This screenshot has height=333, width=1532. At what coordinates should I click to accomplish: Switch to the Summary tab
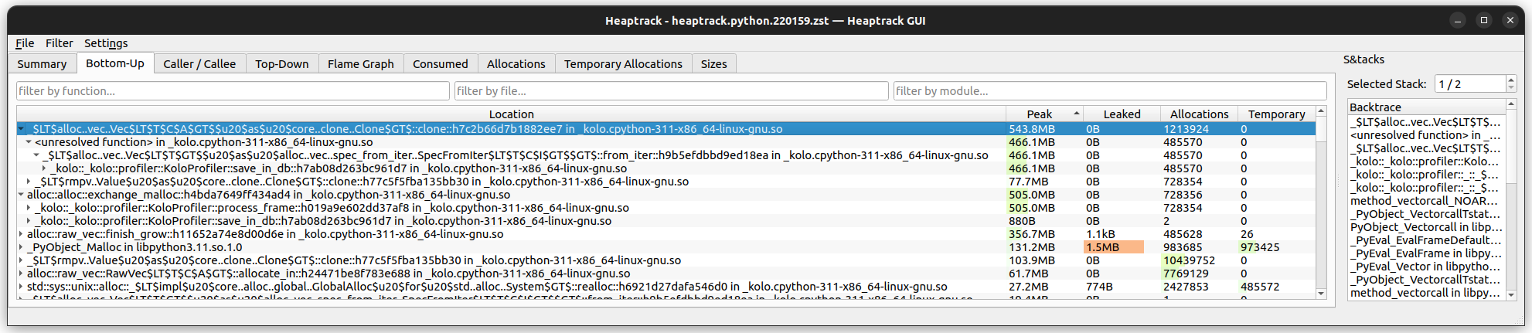[x=42, y=64]
